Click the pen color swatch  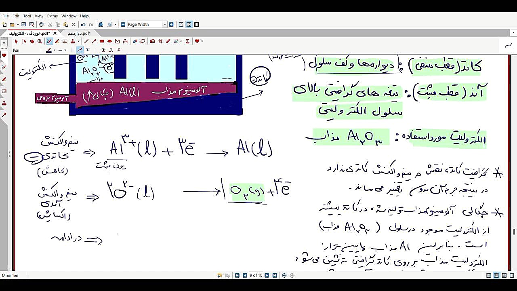tap(49, 51)
